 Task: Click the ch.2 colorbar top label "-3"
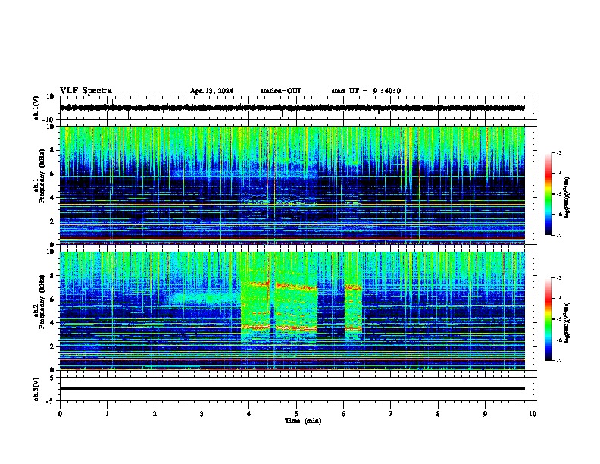pos(558,278)
